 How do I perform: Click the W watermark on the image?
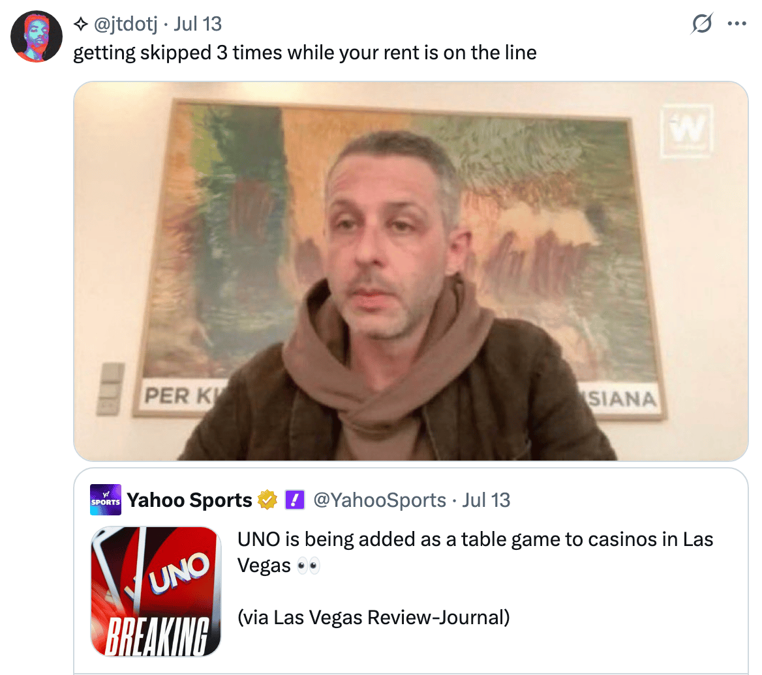687,130
